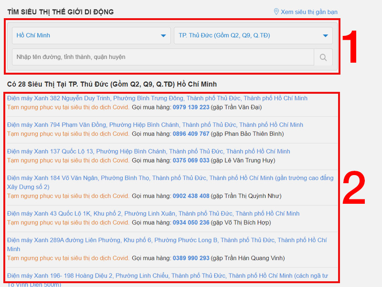The width and height of the screenshot is (382, 287).
Task: Click the search magnifier icon
Action: (x=323, y=57)
